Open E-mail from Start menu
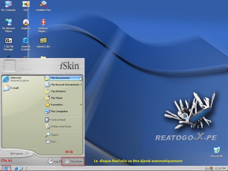Screen dimensions: 228x171 pyautogui.click(x=11, y=88)
